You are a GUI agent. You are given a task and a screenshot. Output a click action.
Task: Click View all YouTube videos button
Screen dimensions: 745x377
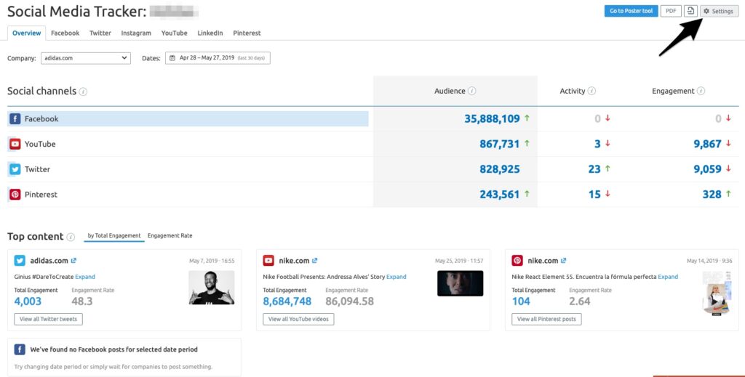click(298, 319)
